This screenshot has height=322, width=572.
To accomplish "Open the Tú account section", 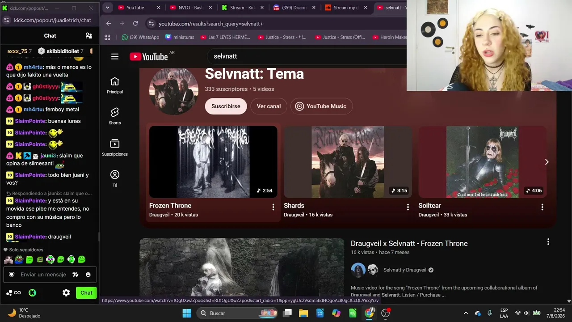I will coord(115,178).
